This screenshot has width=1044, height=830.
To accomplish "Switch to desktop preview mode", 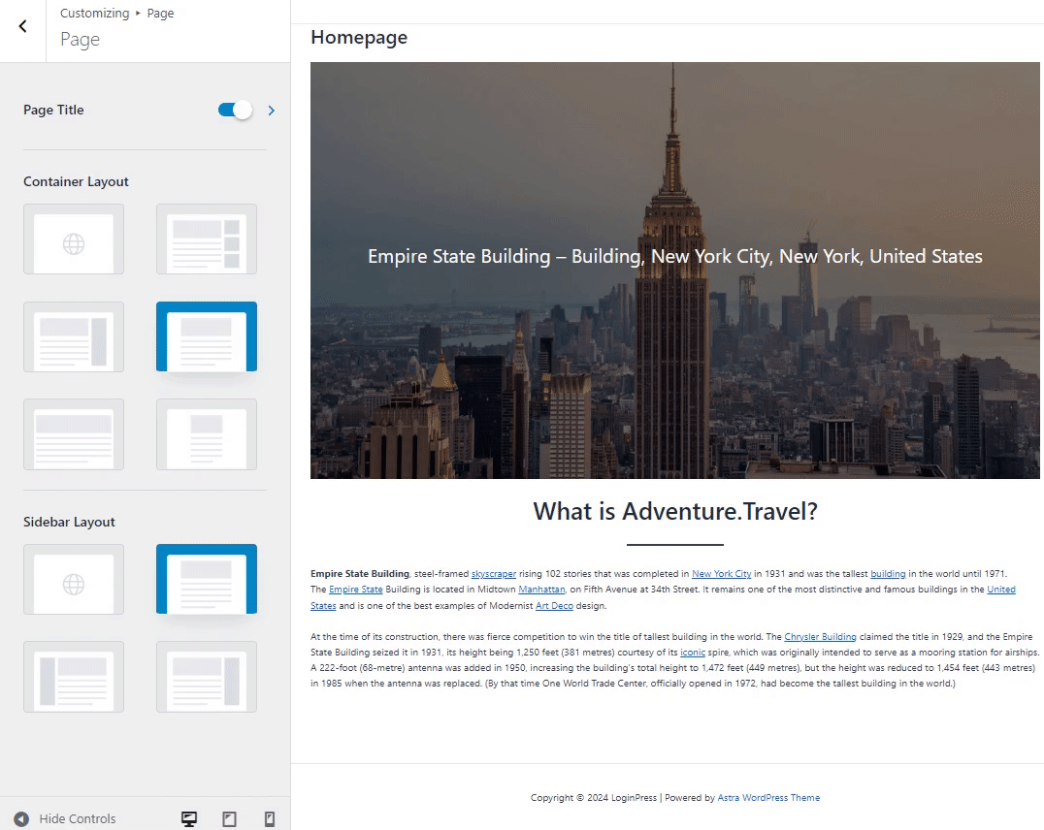I will 189,818.
